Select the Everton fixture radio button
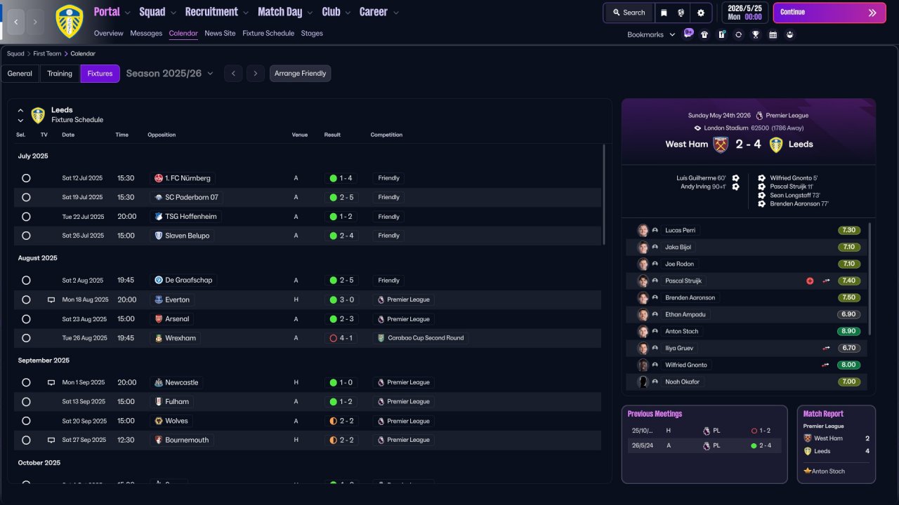Image resolution: width=899 pixels, height=505 pixels. 26,299
